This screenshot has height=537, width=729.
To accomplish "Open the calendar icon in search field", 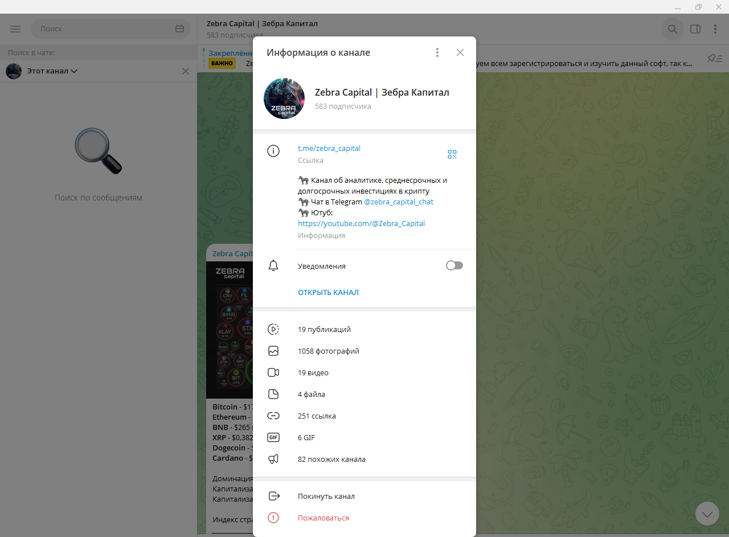I will (x=180, y=28).
